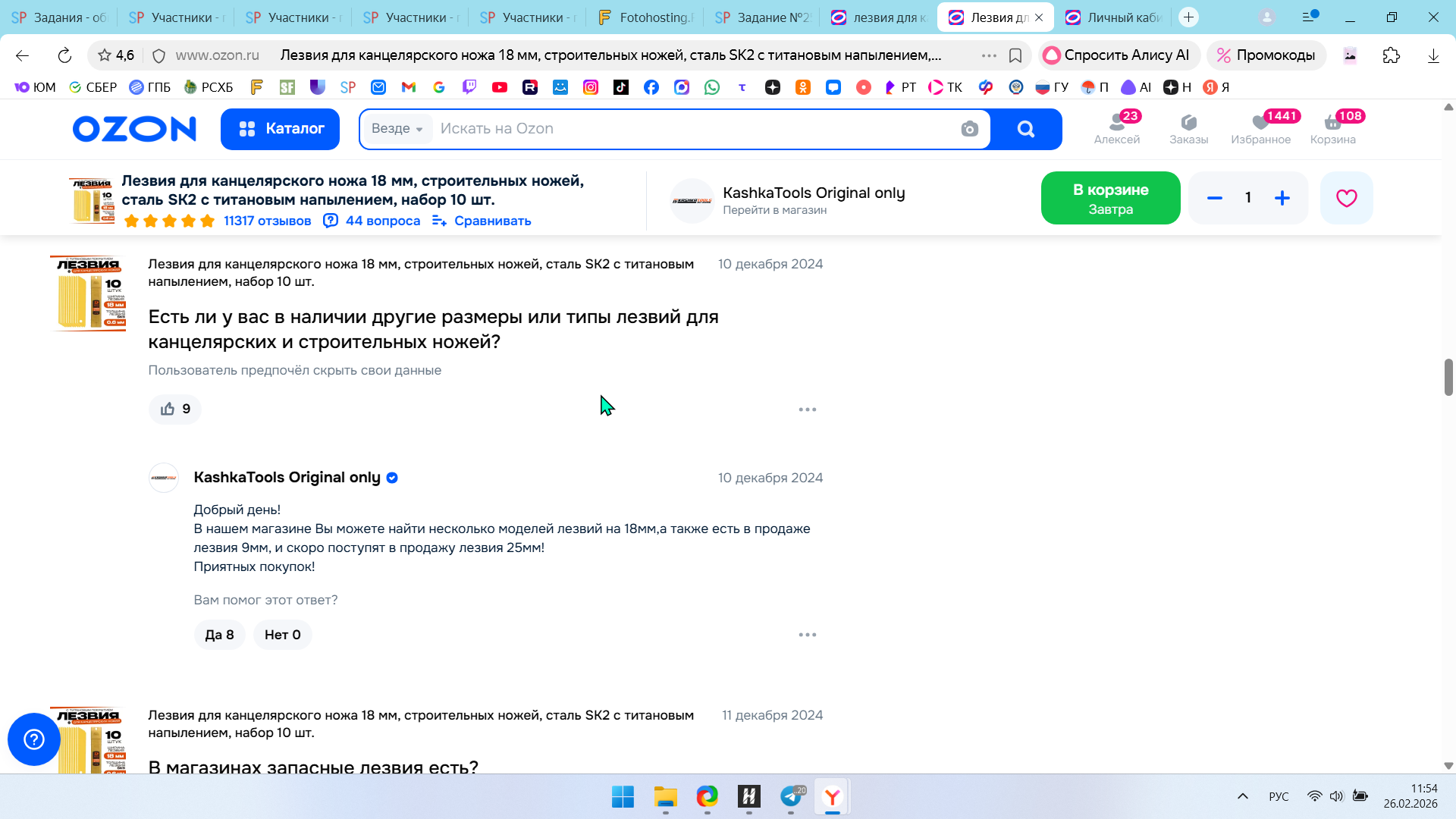The height and width of the screenshot is (819, 1456).
Task: Open Telegram from the Windows taskbar
Action: click(x=791, y=796)
